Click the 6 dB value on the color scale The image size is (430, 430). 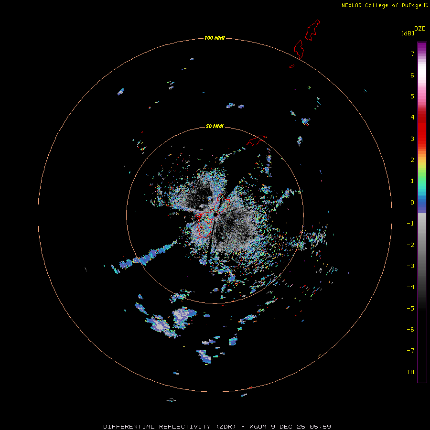(412, 75)
